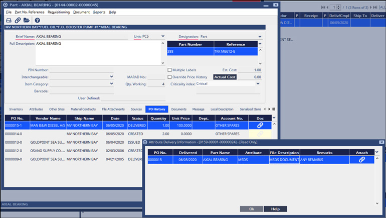
Task: Open the Requisitioning menu
Action: point(59,12)
